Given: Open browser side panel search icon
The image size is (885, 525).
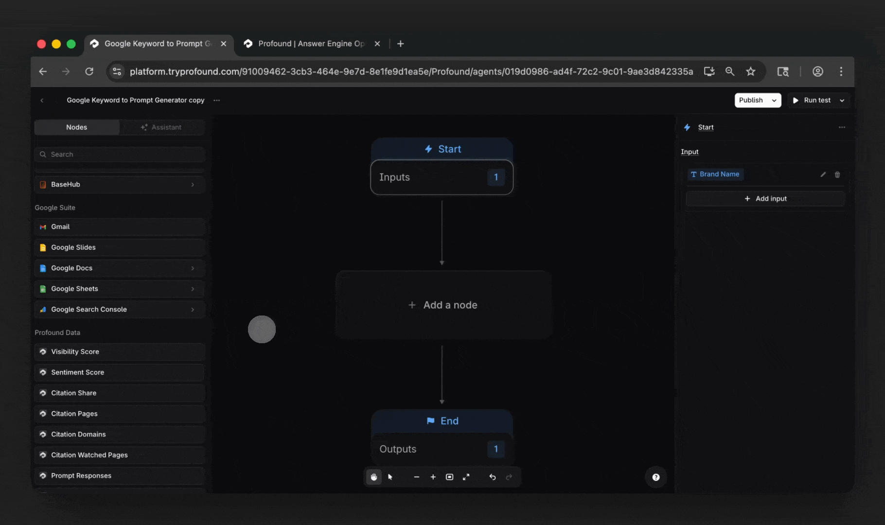Looking at the screenshot, I should pos(782,71).
